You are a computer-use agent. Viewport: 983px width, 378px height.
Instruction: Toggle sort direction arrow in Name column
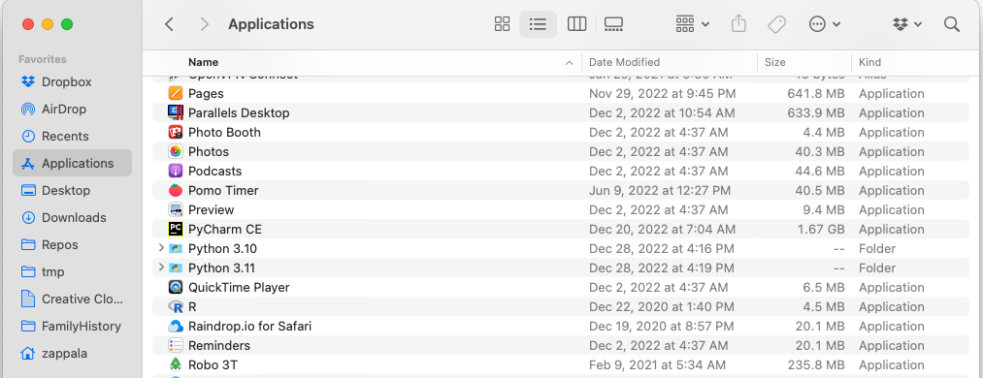pos(570,63)
